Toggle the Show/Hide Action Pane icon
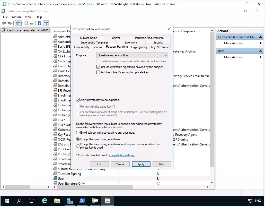 click(46, 23)
